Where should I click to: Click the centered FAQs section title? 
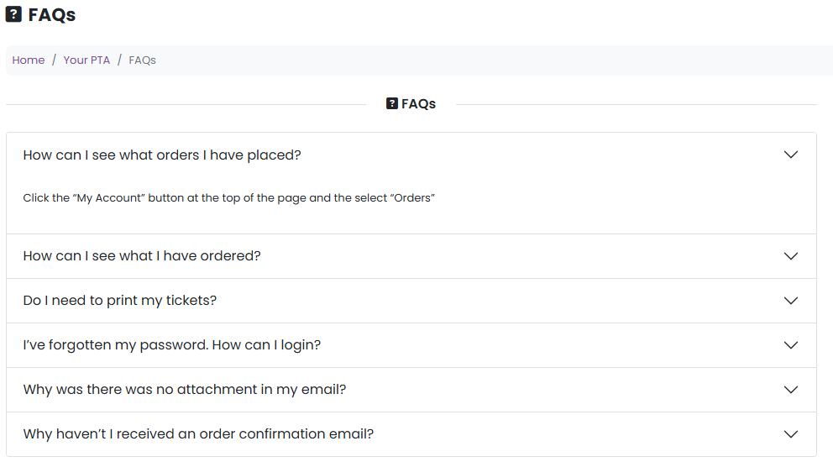pos(418,104)
